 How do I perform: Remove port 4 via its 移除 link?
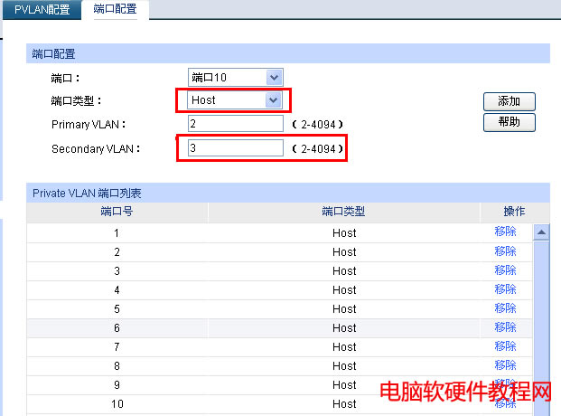tap(505, 289)
